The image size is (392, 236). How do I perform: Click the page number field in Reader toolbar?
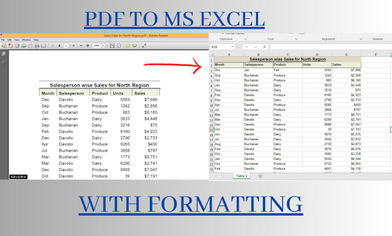(x=66, y=46)
